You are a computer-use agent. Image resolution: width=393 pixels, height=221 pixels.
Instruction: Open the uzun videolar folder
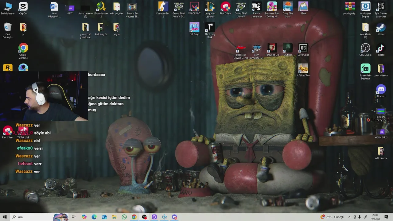381,71
